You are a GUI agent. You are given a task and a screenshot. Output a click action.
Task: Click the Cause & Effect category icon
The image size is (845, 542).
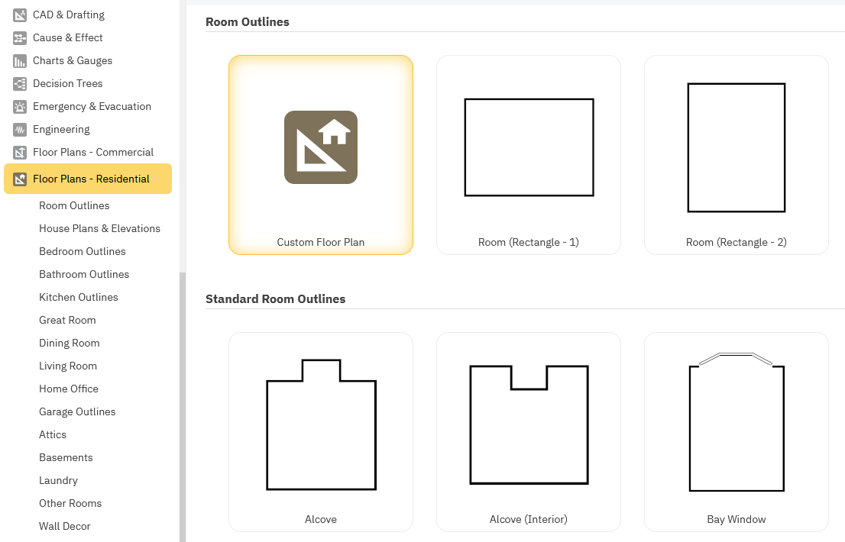(20, 37)
